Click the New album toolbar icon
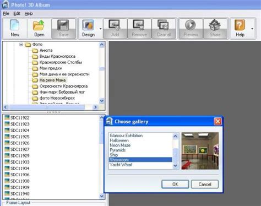 tap(15, 25)
